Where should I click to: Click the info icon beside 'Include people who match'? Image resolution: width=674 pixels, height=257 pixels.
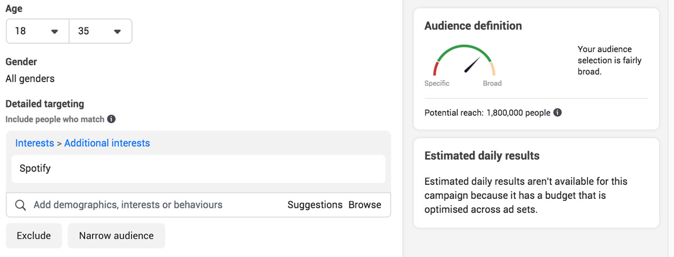(111, 119)
